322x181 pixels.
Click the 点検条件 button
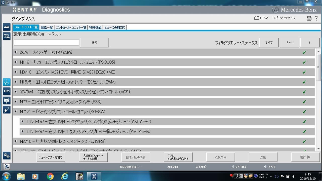coord(221,157)
